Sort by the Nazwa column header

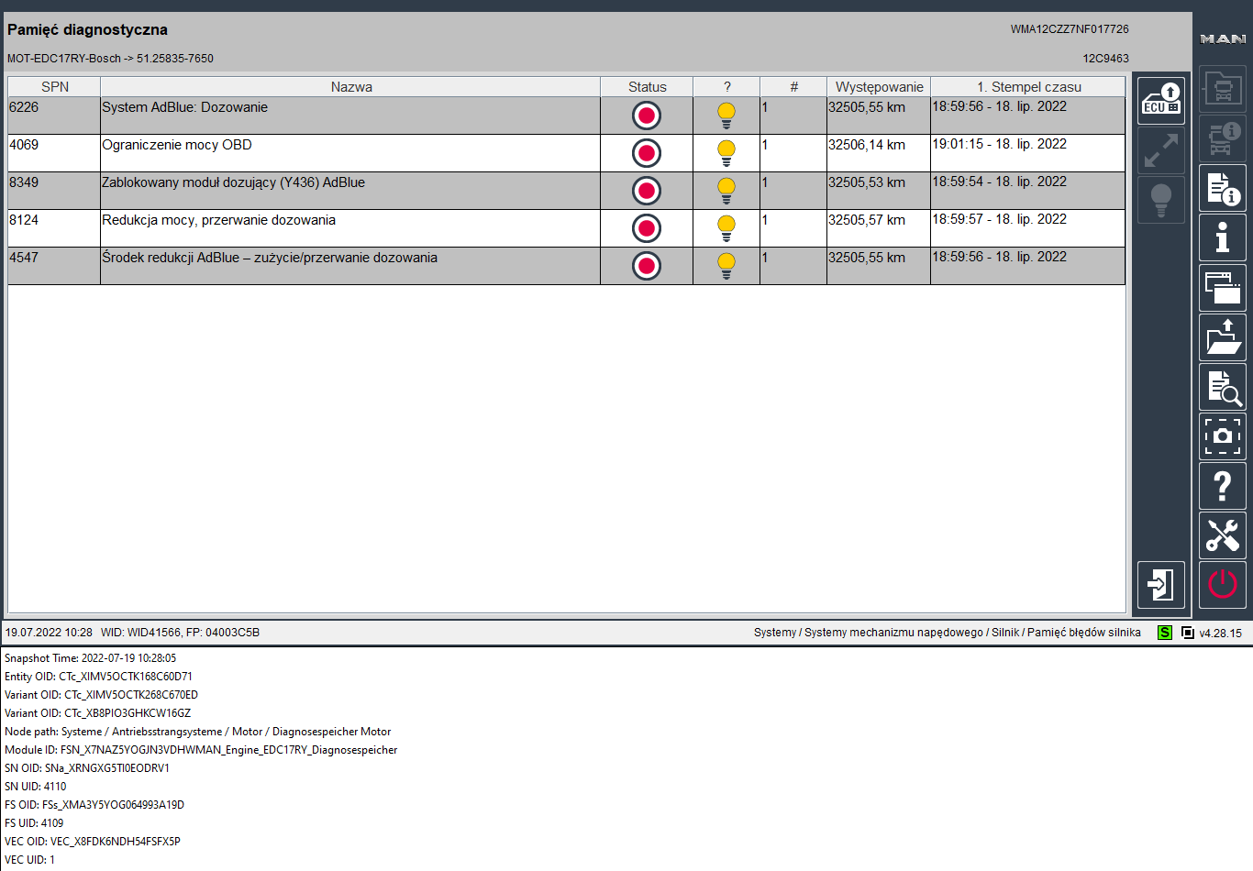point(351,87)
